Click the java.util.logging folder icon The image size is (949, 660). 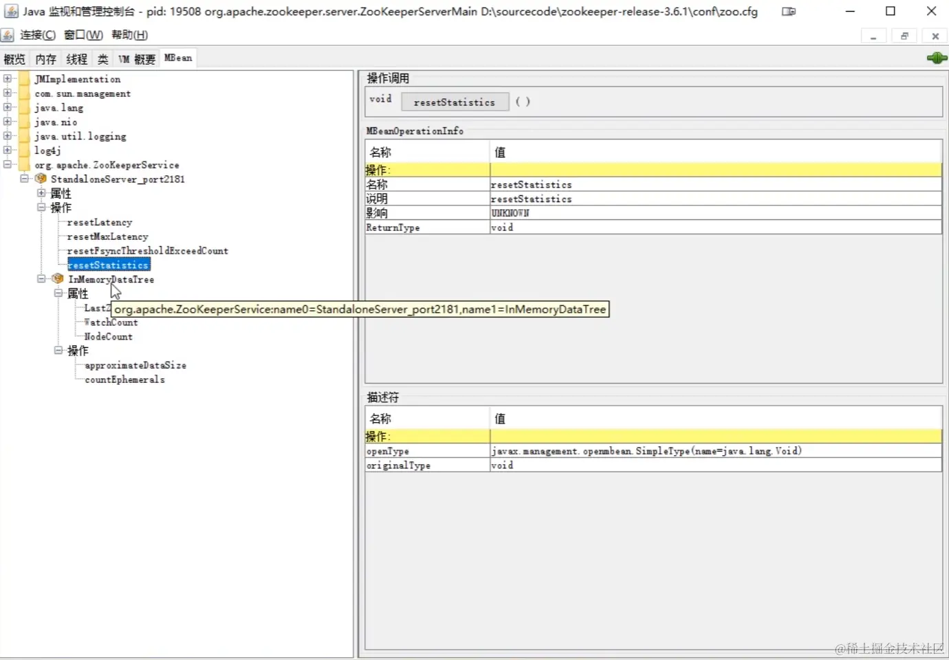[25, 136]
